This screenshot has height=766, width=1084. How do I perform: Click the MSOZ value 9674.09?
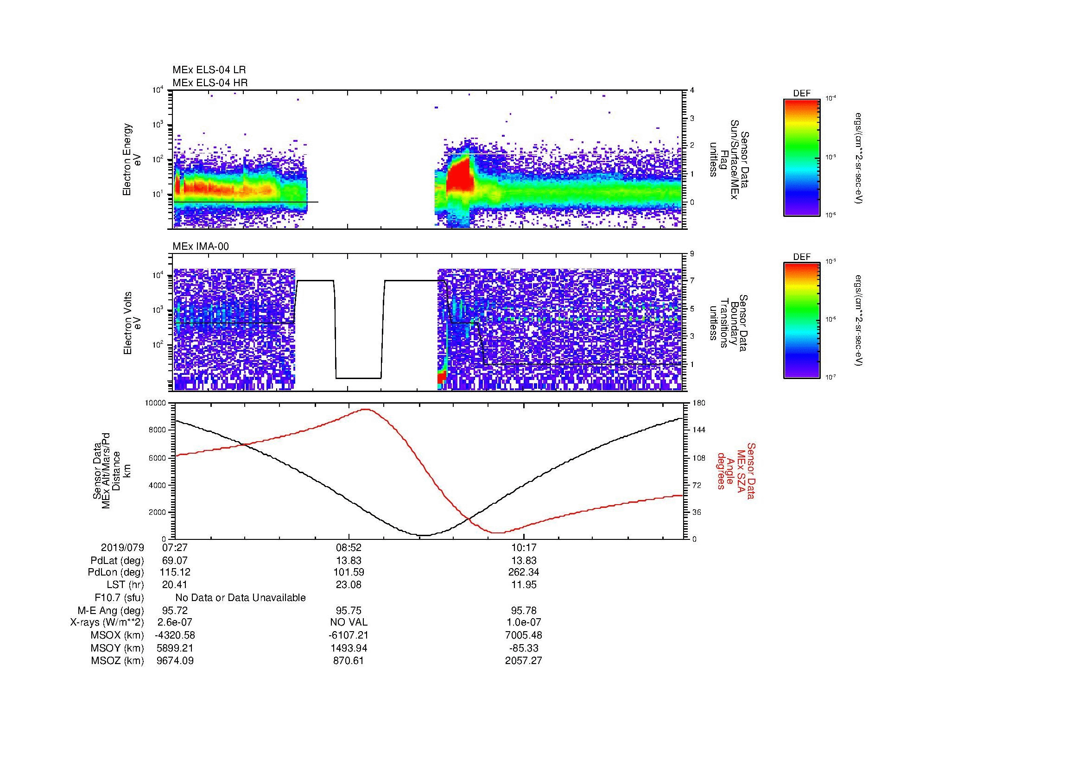tap(175, 661)
